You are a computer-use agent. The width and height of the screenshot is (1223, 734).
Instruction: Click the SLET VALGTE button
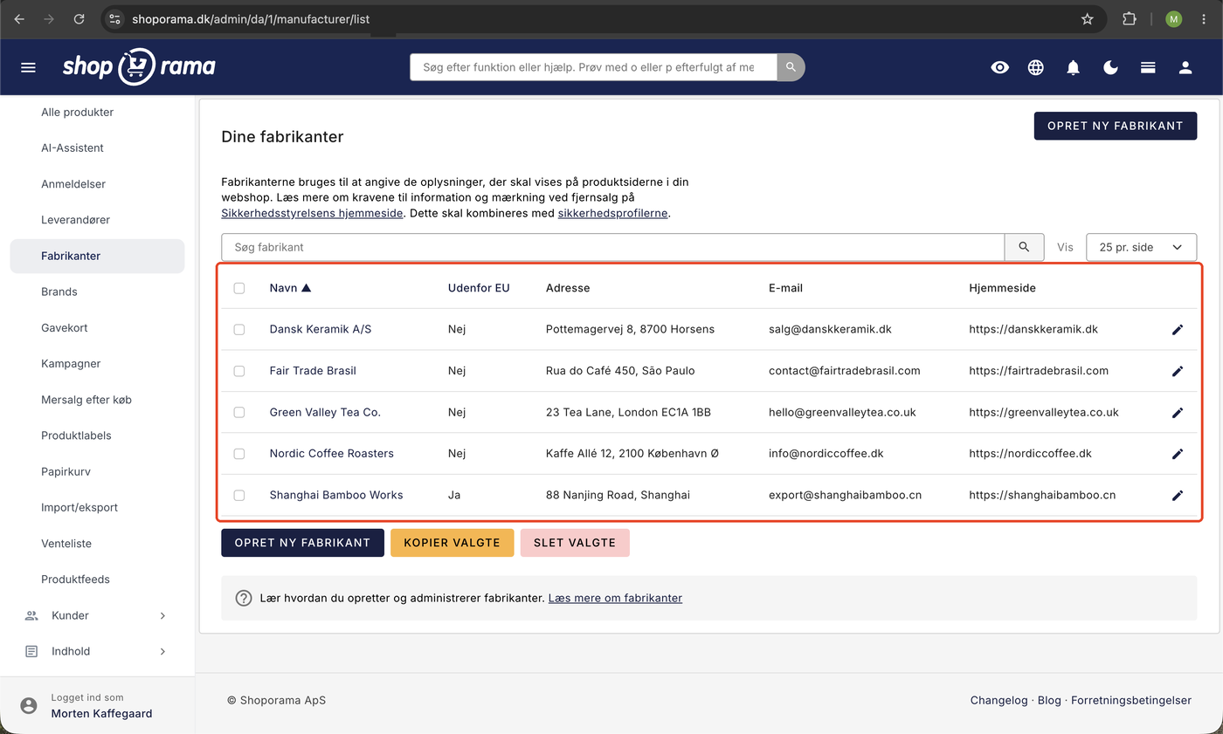(575, 543)
